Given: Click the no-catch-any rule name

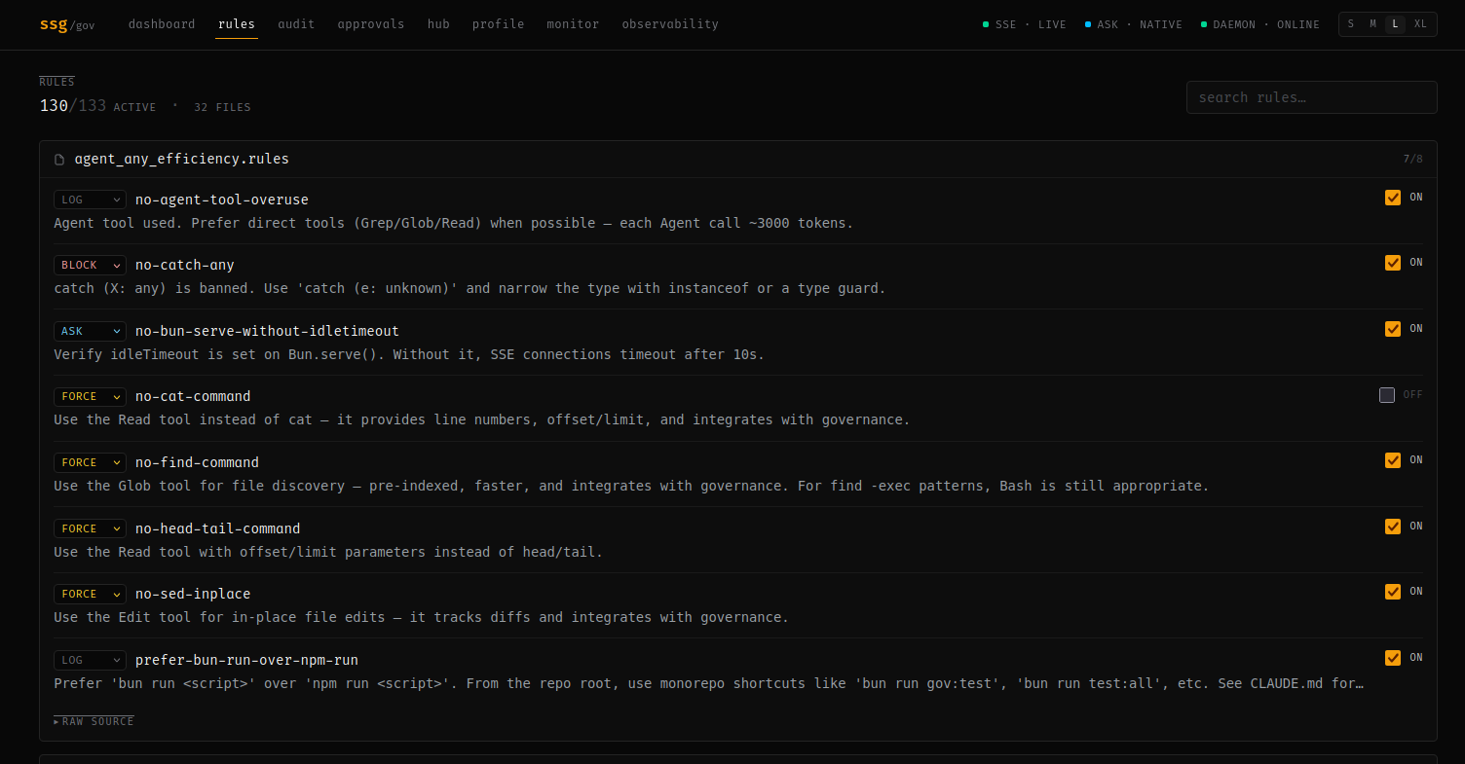Looking at the screenshot, I should coord(185,265).
